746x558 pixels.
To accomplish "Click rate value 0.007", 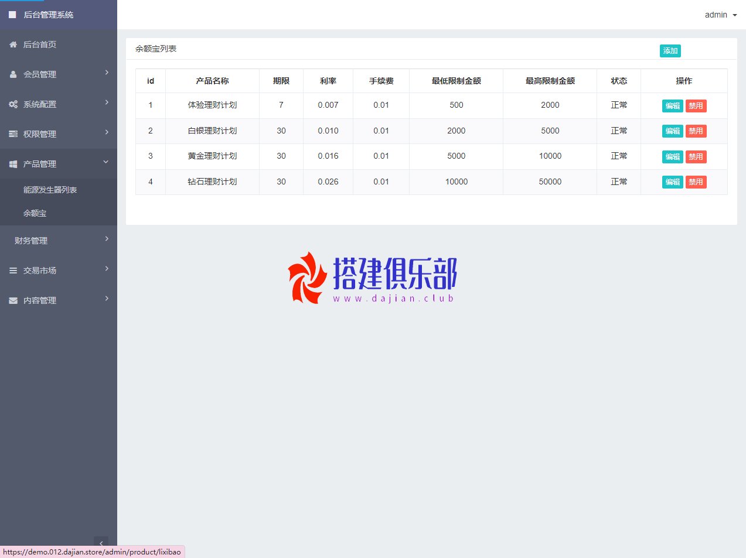I will click(x=328, y=105).
